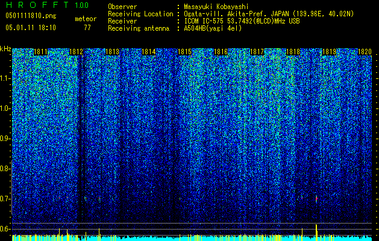379x241 pixels.
Task: Click the tallest yellow power spike near 1819
Action: [x=316, y=233]
